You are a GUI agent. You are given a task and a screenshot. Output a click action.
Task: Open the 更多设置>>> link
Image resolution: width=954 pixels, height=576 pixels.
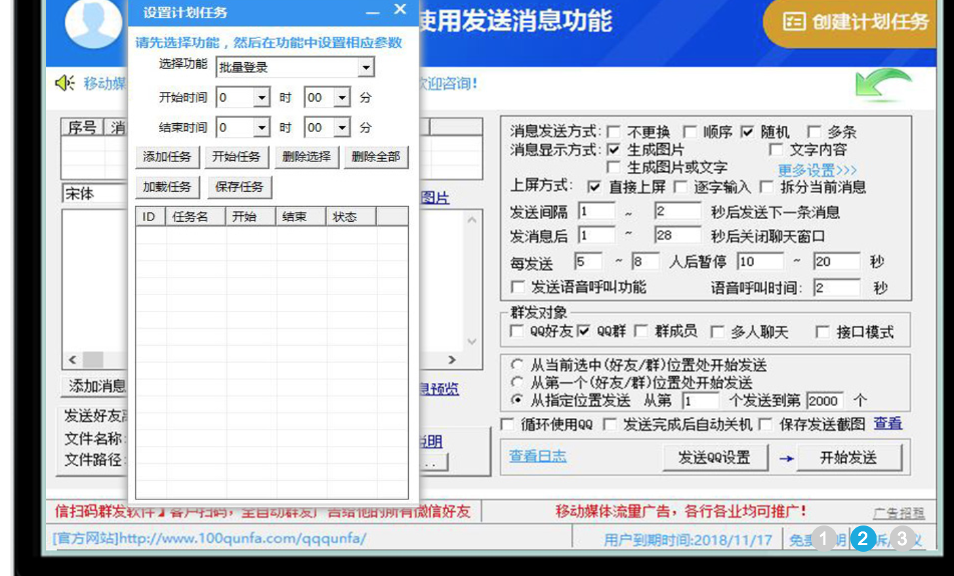click(x=817, y=171)
